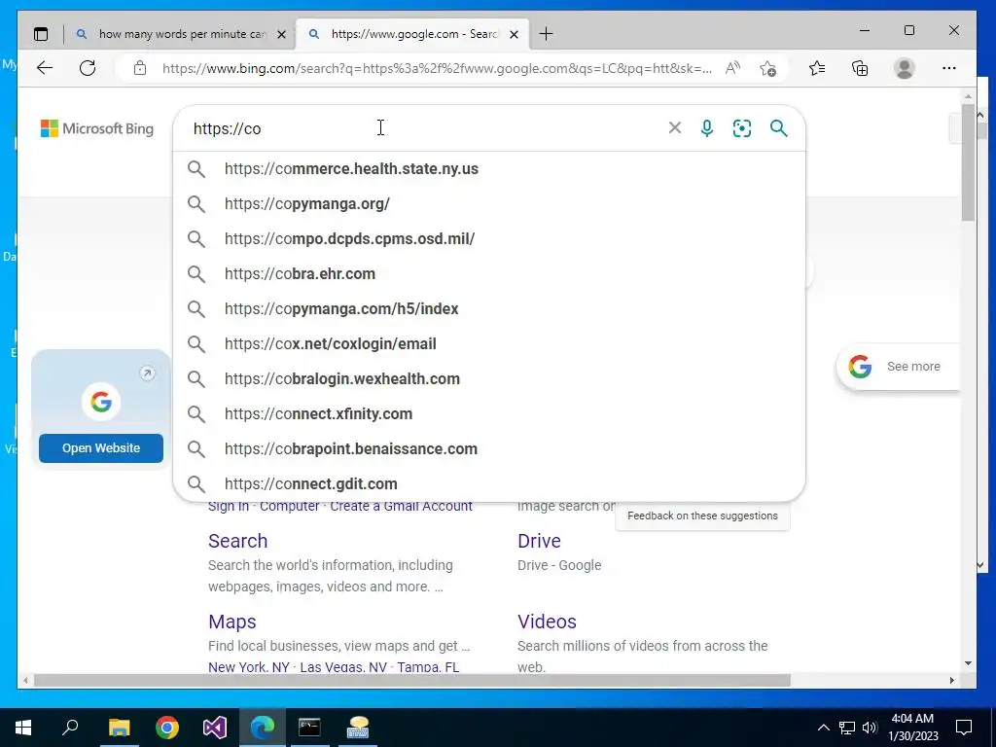Open a new tab with plus

(x=546, y=34)
